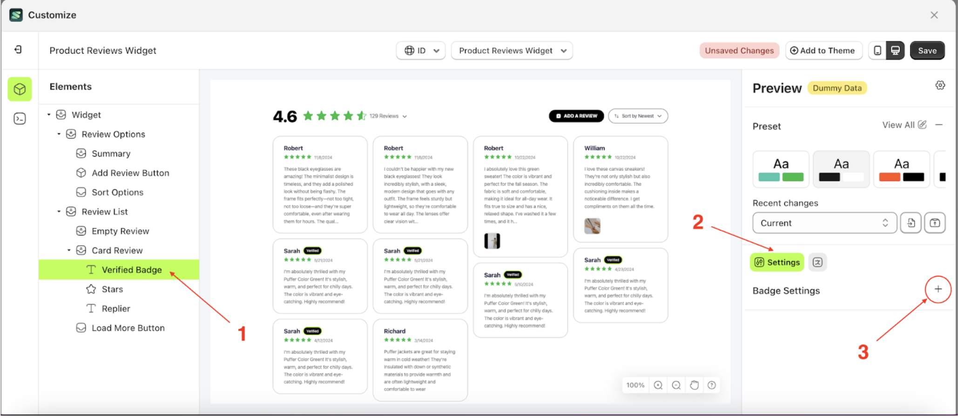Open the ID dropdown
Viewport: 958px width, 419px height.
click(x=420, y=50)
